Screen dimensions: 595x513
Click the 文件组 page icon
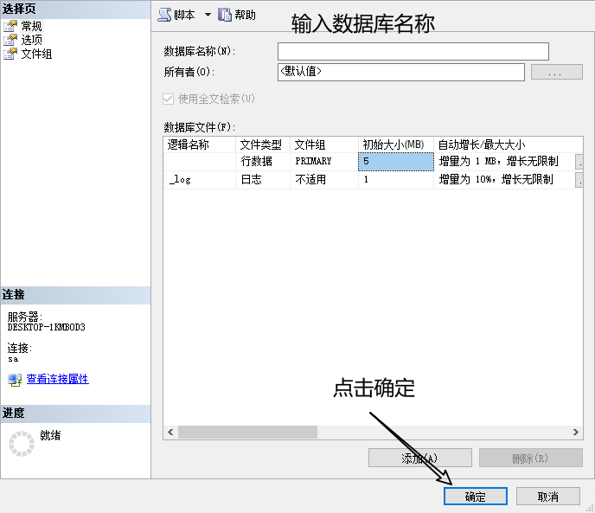point(10,54)
